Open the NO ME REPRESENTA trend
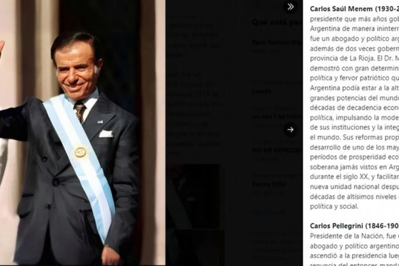Screen dimensions: 399x266 [277, 150]
